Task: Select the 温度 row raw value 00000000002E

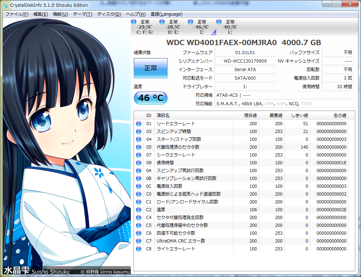Action: tap(331, 210)
